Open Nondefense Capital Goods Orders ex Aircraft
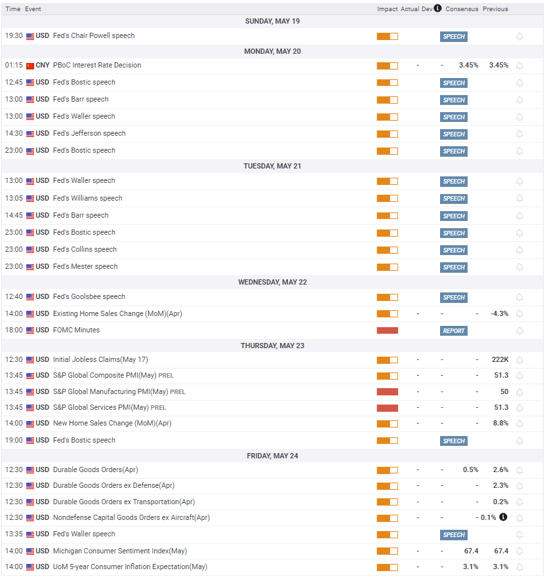Screen dimensions: 545x577 coord(131,517)
